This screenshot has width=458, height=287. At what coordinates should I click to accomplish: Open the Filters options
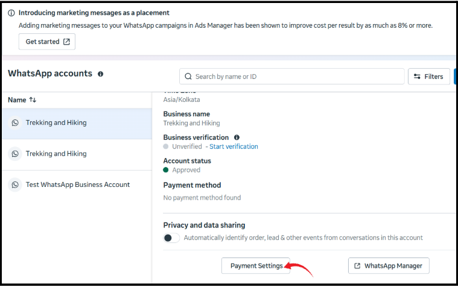tap(429, 77)
